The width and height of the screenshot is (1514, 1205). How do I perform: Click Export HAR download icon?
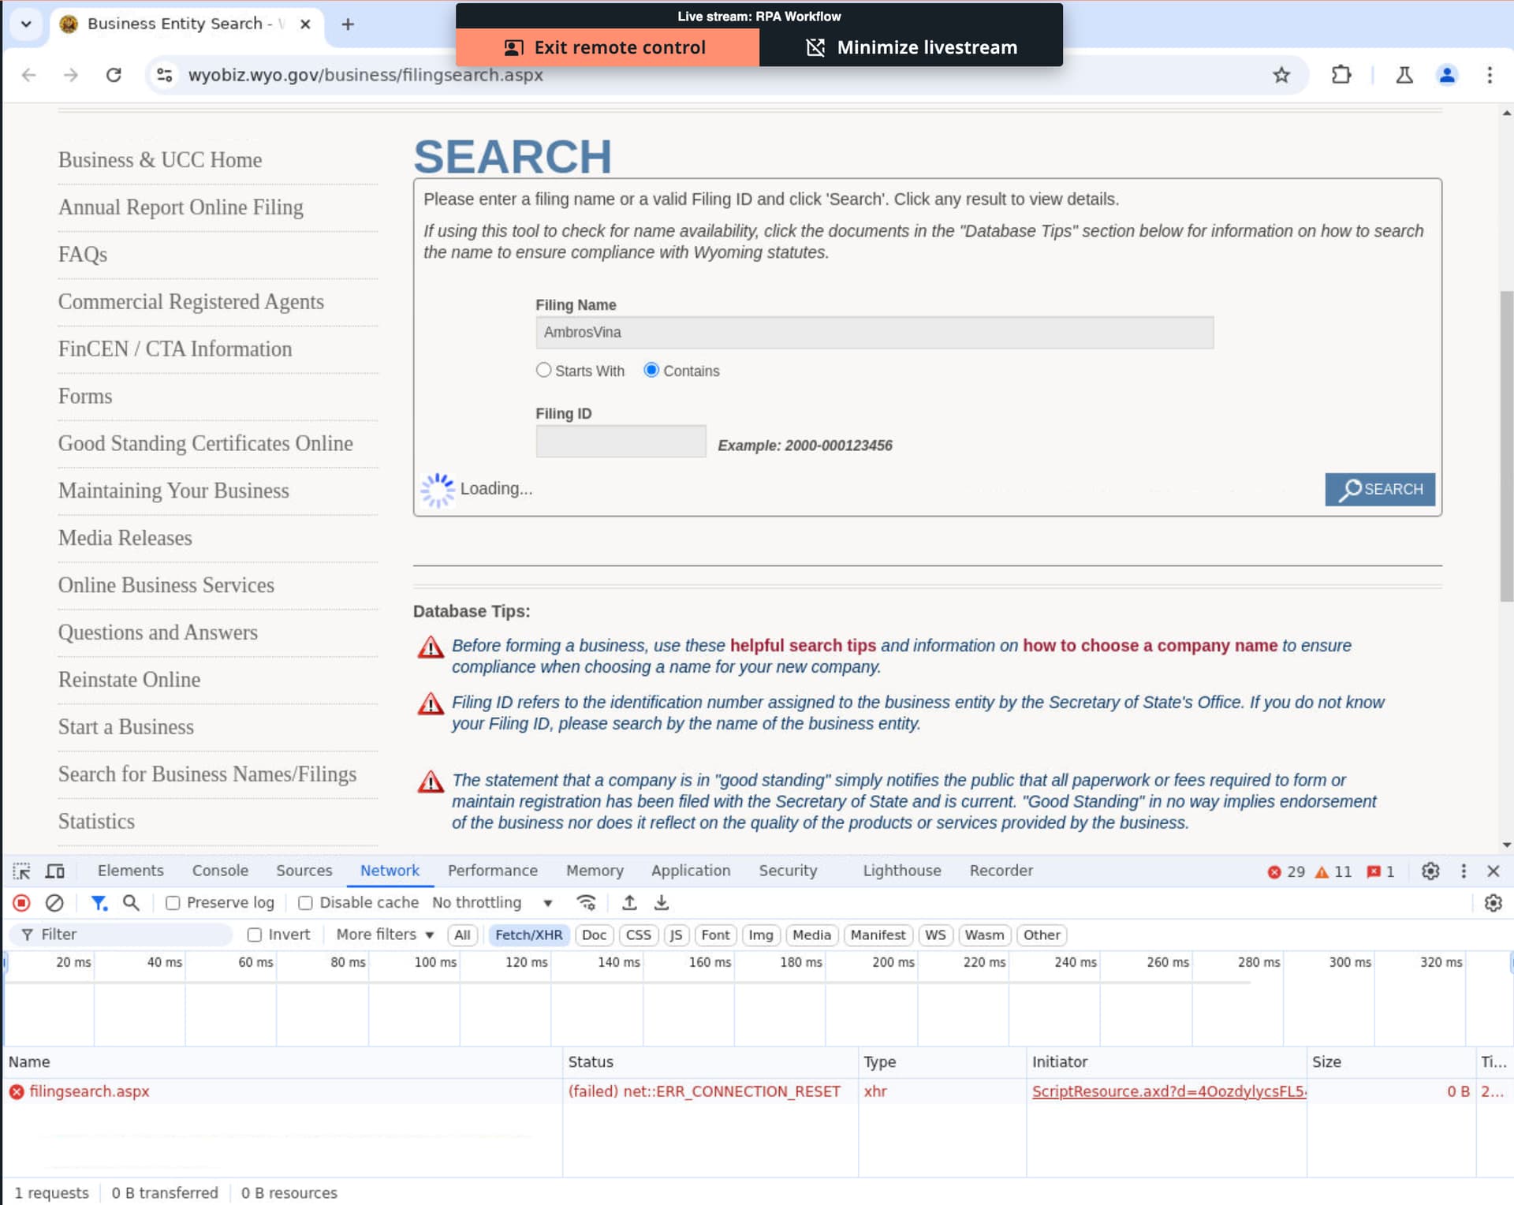click(662, 903)
